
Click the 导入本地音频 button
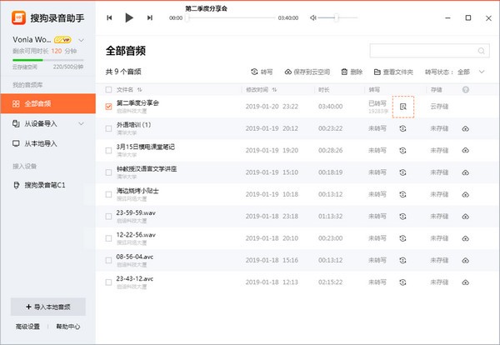47,305
